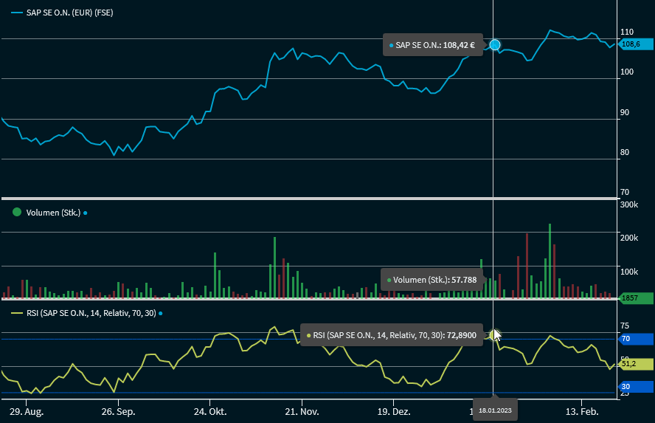The height and width of the screenshot is (423, 655).
Task: Click the blue dot after Volumen (Stk.)
Action: coord(86,213)
